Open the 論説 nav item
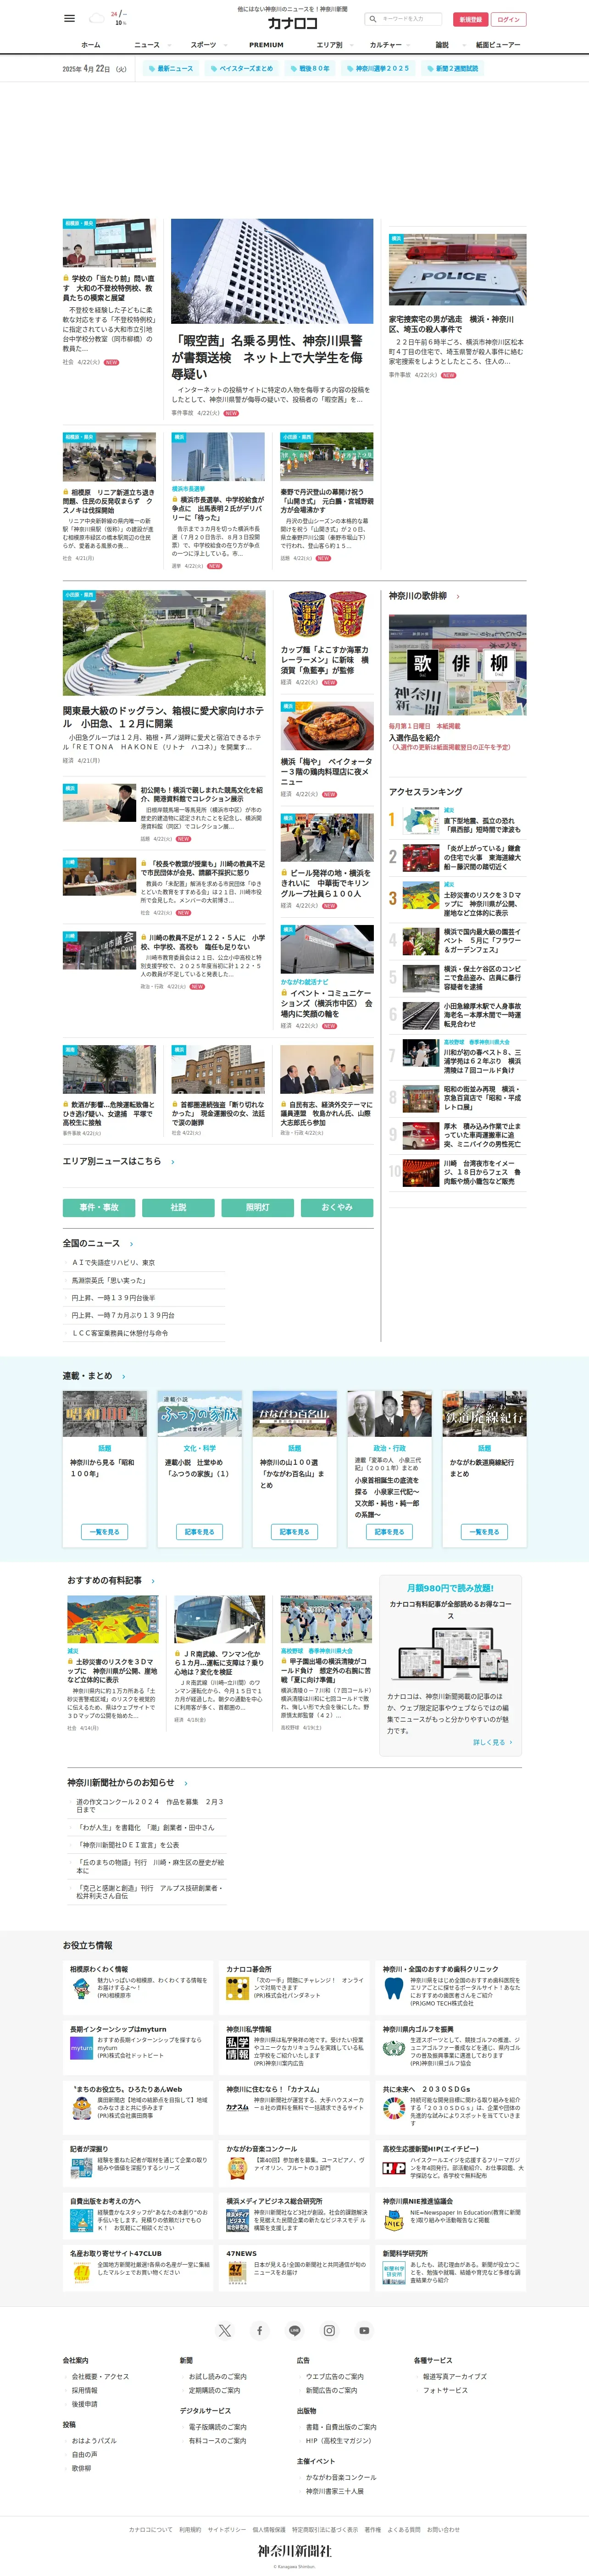The height and width of the screenshot is (2576, 589). [x=442, y=45]
